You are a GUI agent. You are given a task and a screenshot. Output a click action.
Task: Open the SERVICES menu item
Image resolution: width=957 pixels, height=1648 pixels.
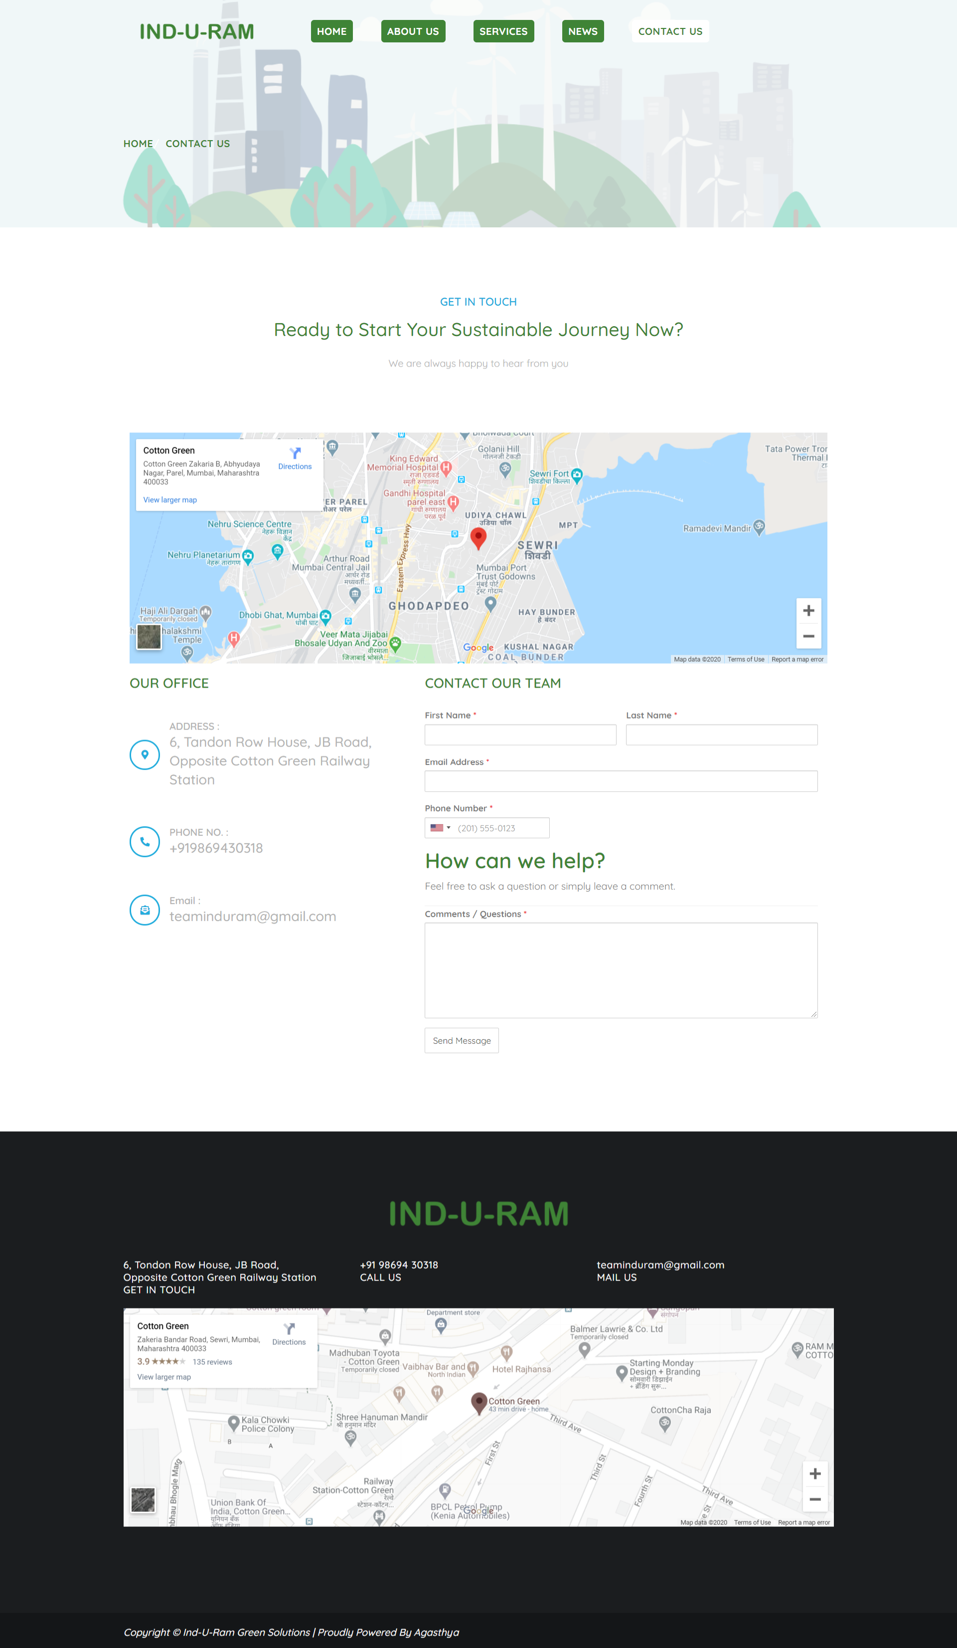pos(503,31)
